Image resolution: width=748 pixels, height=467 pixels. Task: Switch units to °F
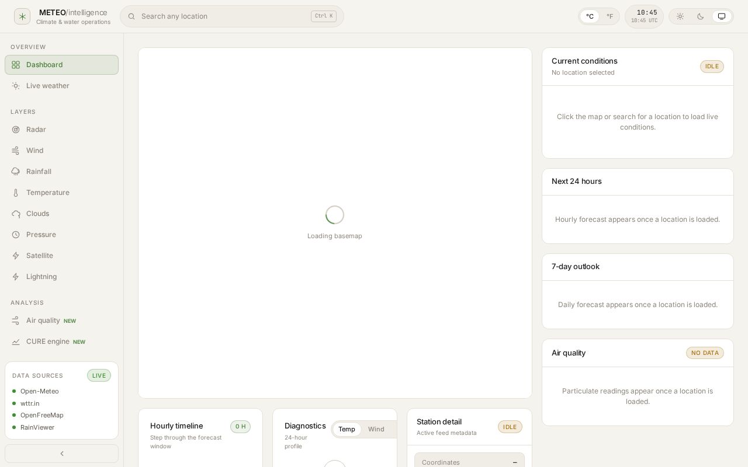click(610, 16)
